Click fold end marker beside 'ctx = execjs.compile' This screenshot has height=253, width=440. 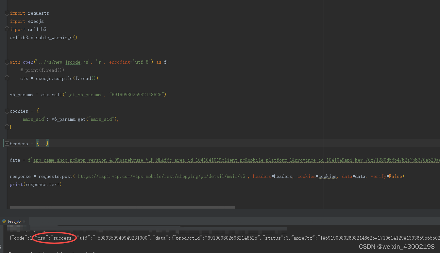click(7, 78)
